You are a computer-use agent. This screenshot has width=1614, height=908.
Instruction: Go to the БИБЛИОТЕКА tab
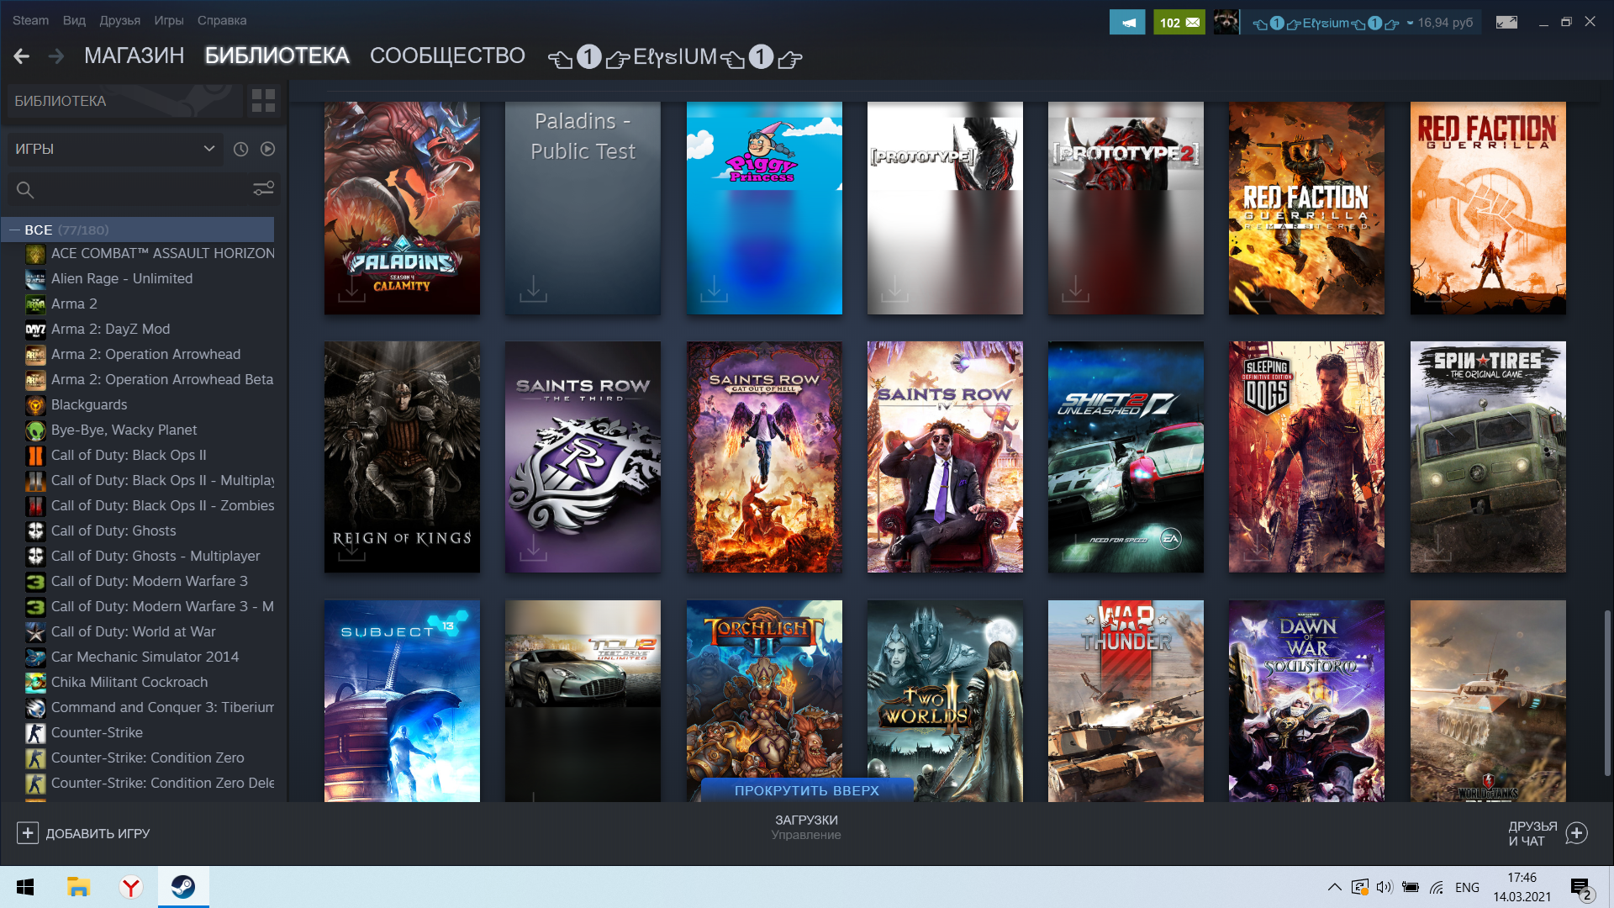pos(277,56)
